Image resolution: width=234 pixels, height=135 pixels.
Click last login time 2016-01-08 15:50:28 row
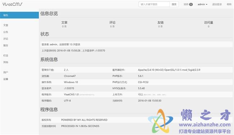point(136,50)
